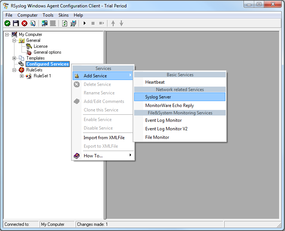Click Export to XMLFile entry
Image resolution: width=285 pixels, height=231 pixels.
click(x=103, y=146)
